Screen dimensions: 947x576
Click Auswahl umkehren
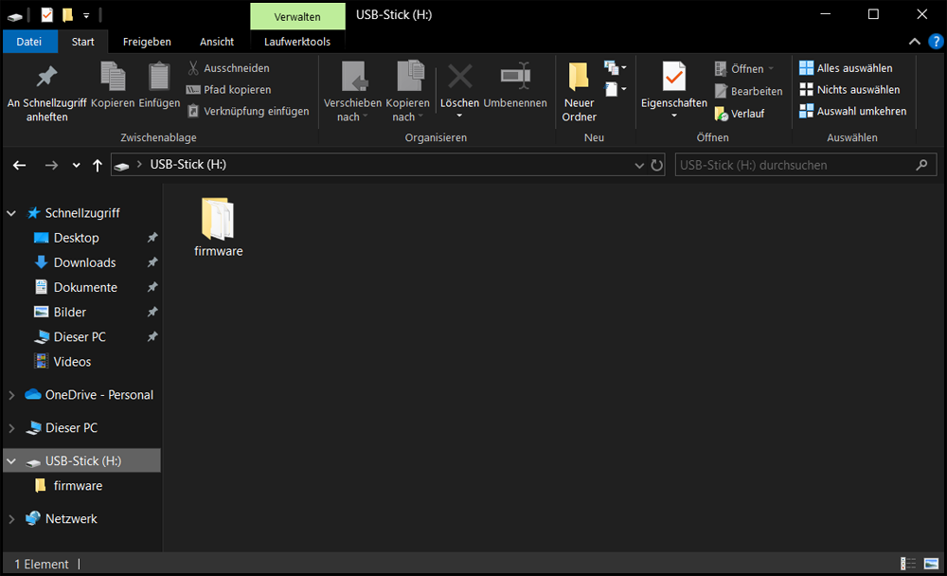click(x=853, y=111)
